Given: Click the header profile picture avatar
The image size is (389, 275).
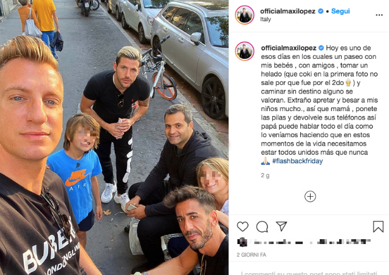Looking at the screenshot, I should [244, 15].
